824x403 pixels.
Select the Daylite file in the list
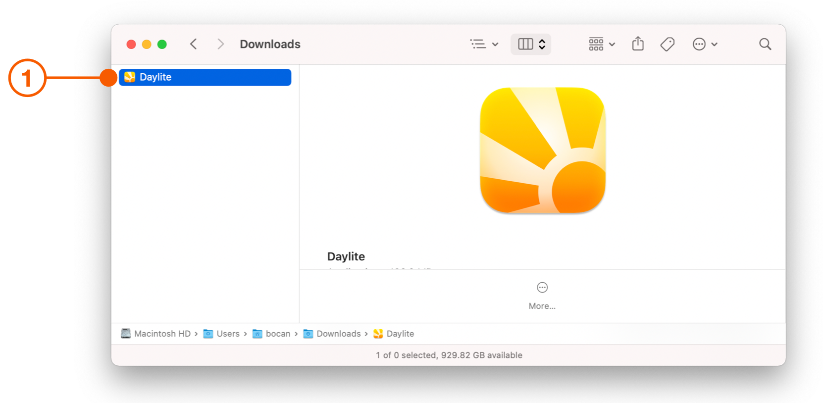click(205, 77)
